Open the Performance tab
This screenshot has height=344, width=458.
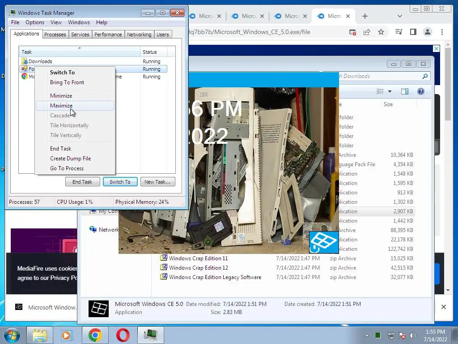tap(108, 34)
